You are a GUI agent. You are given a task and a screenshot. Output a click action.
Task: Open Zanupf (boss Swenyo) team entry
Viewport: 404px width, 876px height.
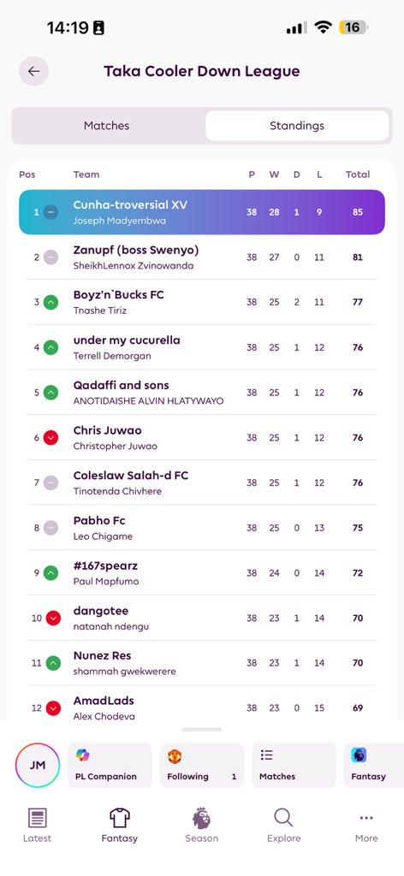coord(202,257)
